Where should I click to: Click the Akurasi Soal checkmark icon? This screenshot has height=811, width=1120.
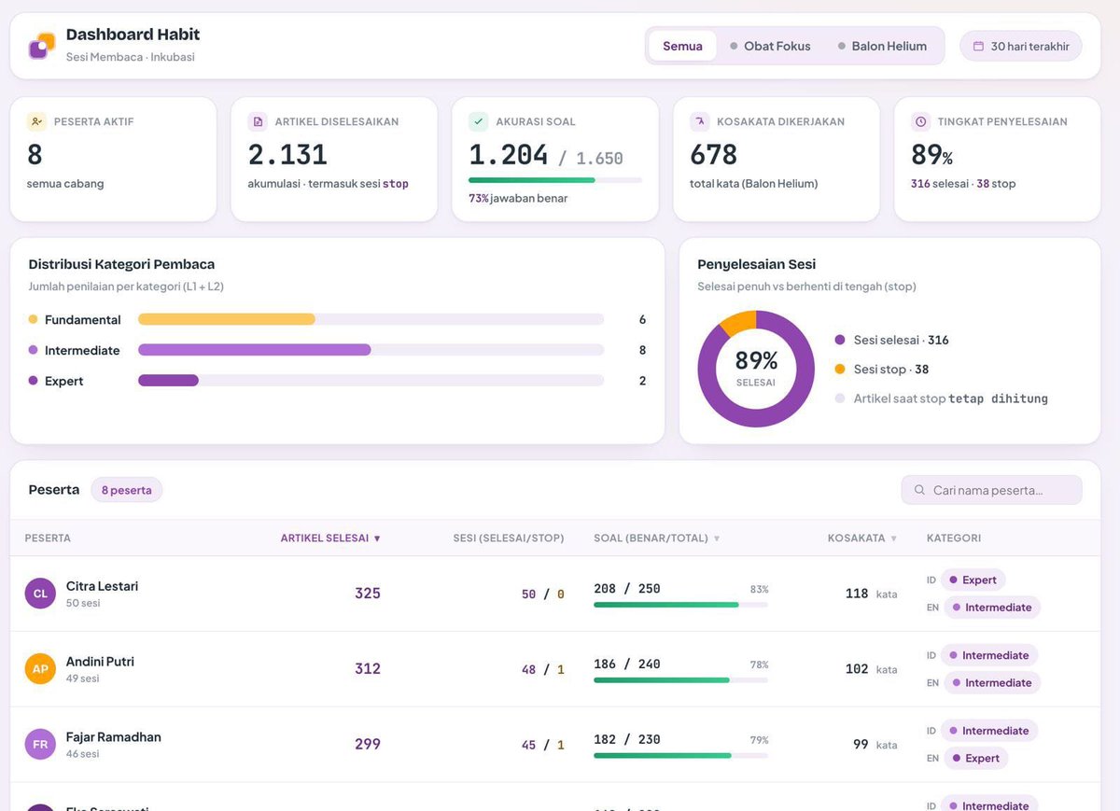tap(478, 121)
